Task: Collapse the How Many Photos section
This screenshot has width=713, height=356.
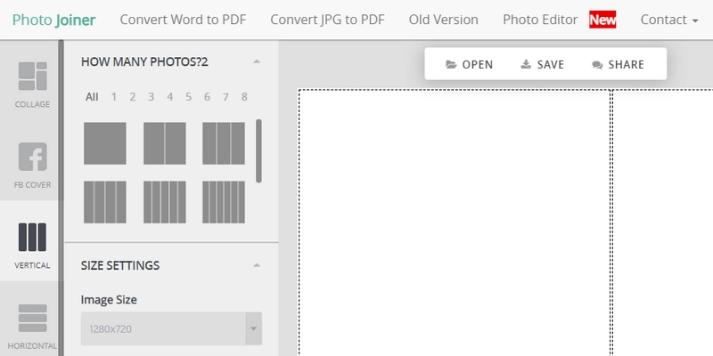Action: [257, 61]
